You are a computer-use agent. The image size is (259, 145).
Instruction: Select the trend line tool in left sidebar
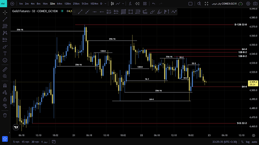[5, 19]
